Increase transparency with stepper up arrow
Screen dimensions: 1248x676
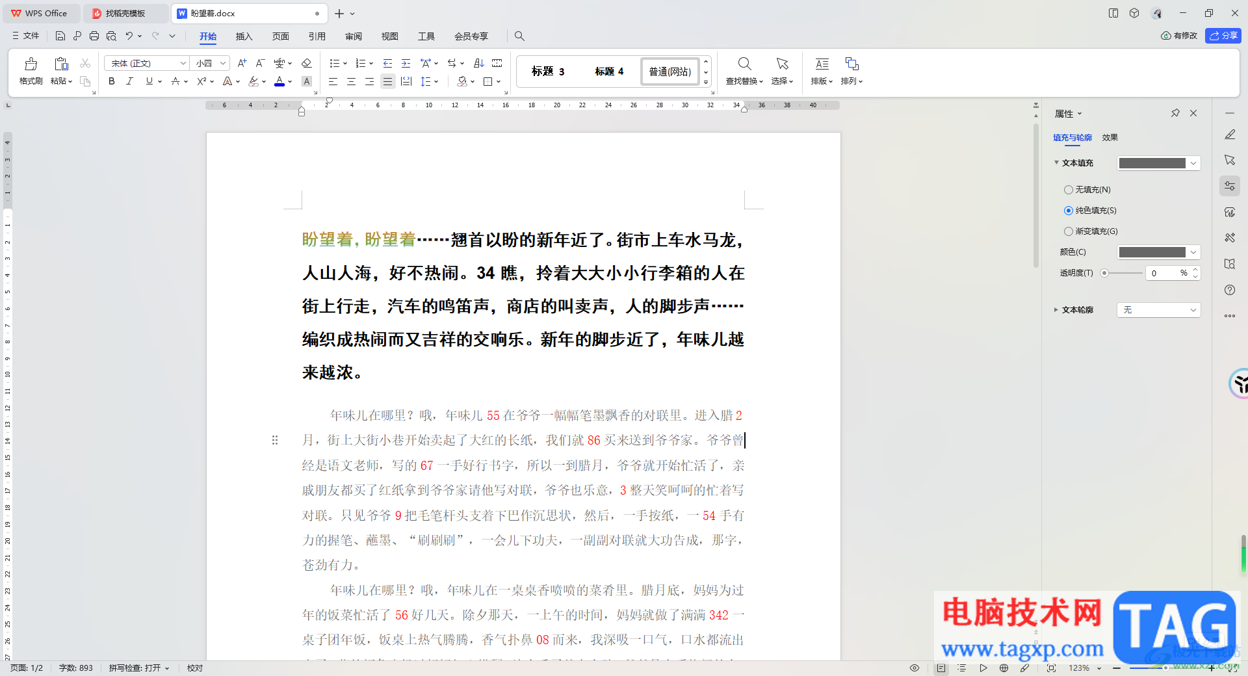[x=1195, y=270]
